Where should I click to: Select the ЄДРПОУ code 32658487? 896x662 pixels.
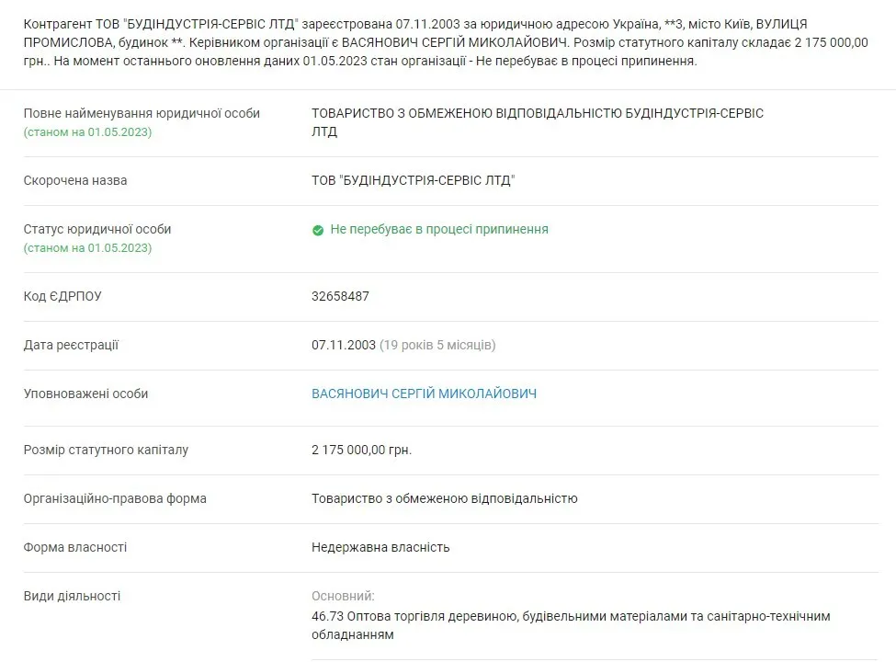(x=340, y=296)
